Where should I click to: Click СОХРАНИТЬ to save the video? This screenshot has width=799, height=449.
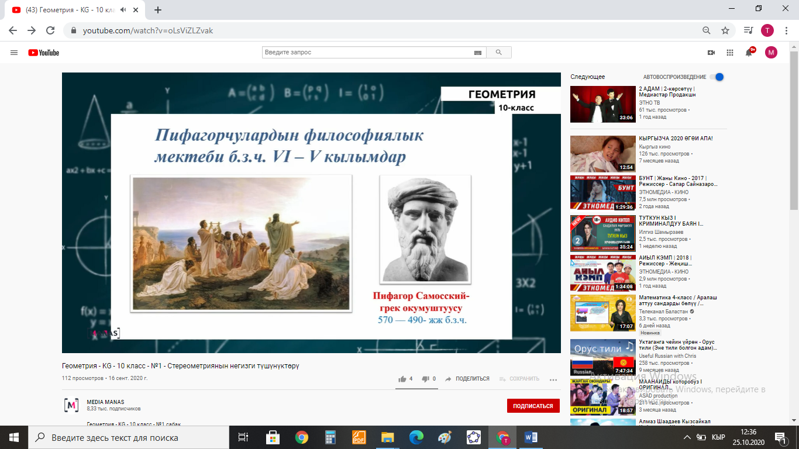(519, 379)
